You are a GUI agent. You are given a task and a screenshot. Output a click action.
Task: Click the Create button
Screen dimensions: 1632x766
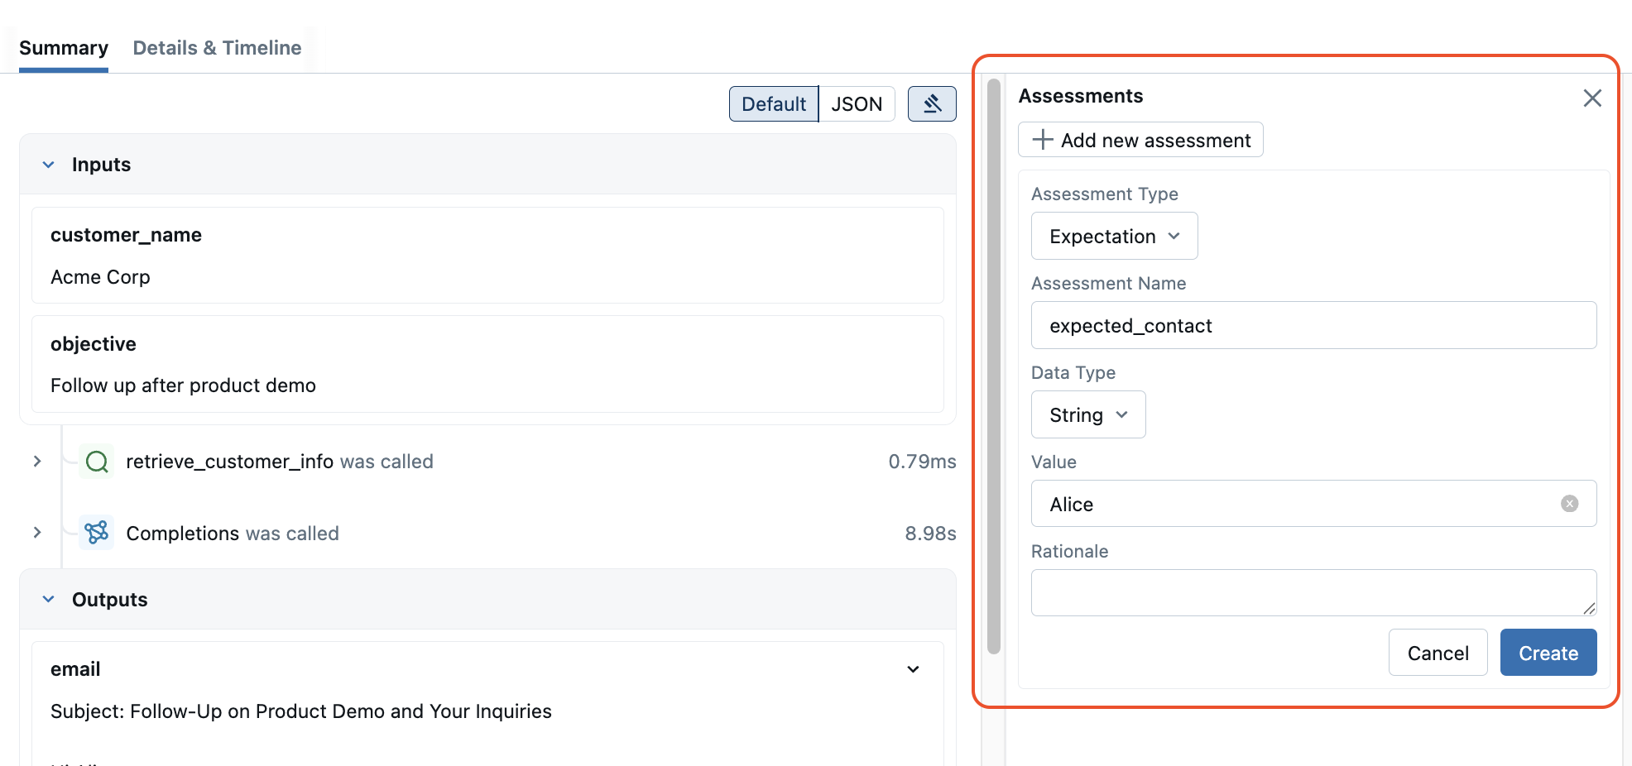point(1548,653)
